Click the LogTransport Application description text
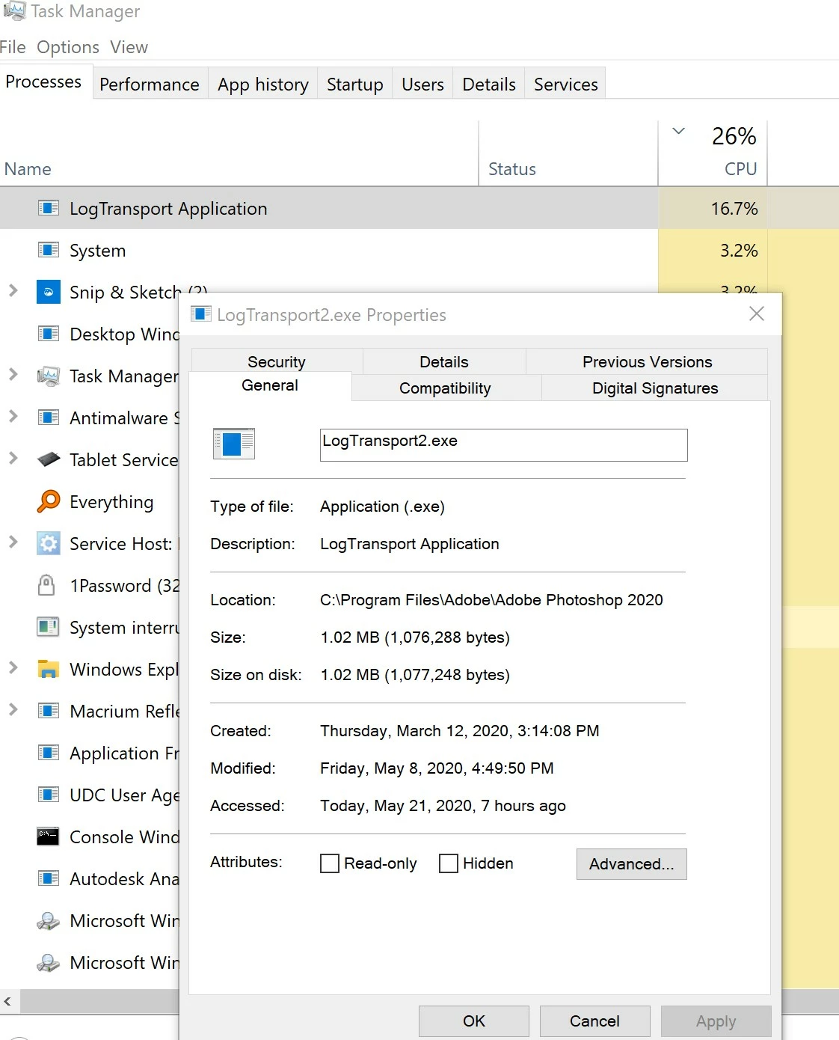 click(410, 544)
